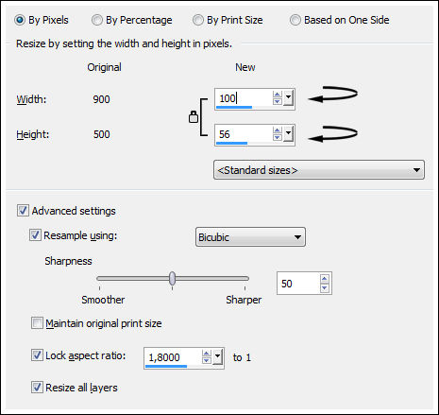Click the Sharpness slider handle
The image size is (439, 415).
point(172,278)
